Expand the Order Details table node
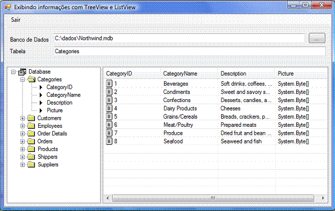The width and height of the screenshot is (335, 211). [x=23, y=134]
